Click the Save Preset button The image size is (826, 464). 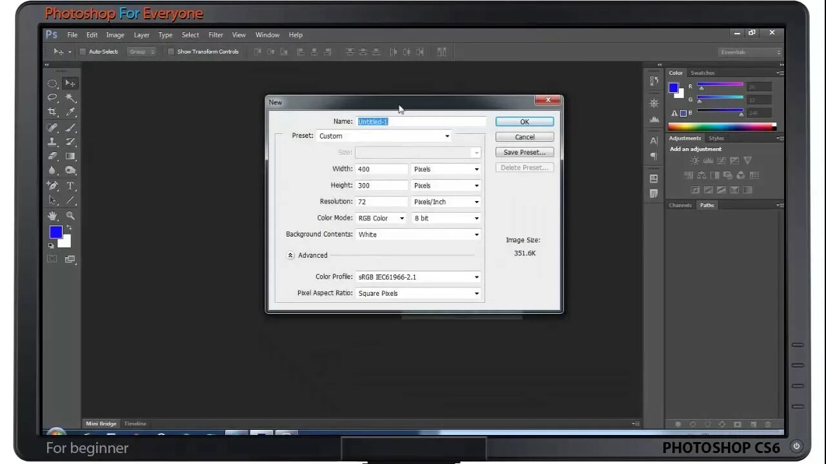[525, 153]
